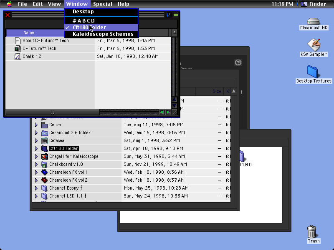Click the horizontal scrollbar thumb

(x=53, y=112)
